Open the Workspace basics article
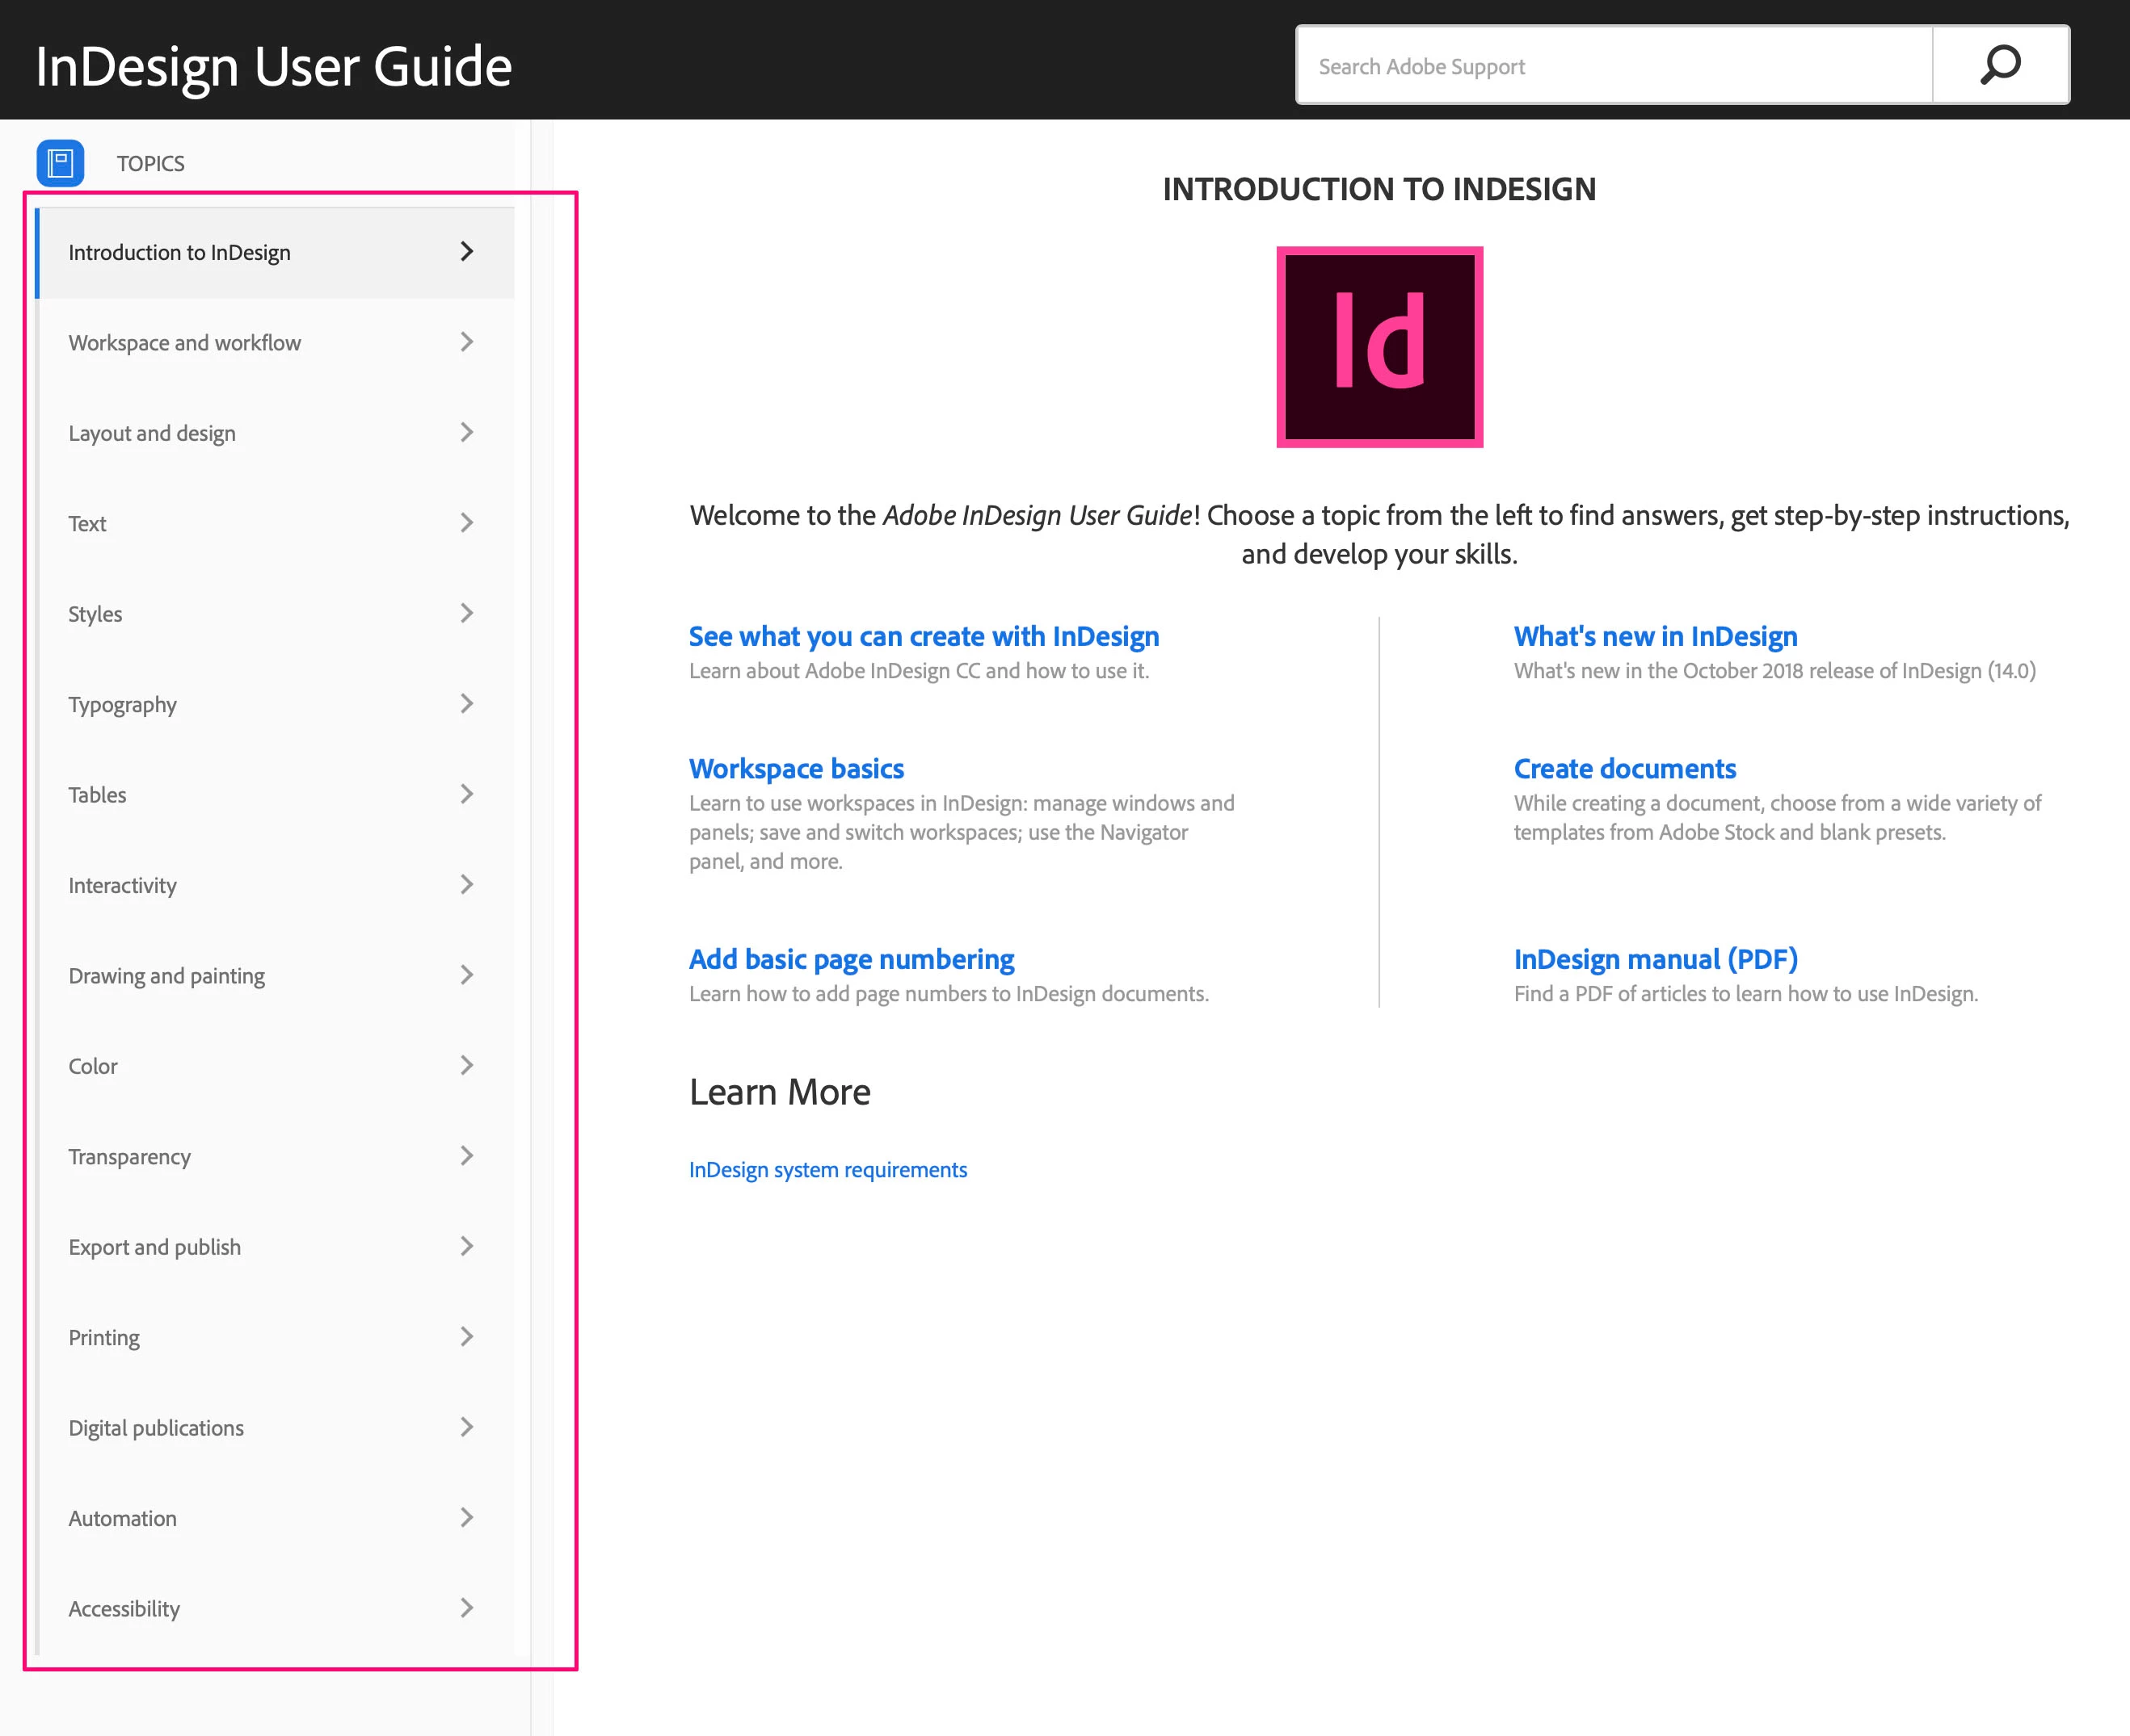Screen dimensions: 2130x1736 797,768
